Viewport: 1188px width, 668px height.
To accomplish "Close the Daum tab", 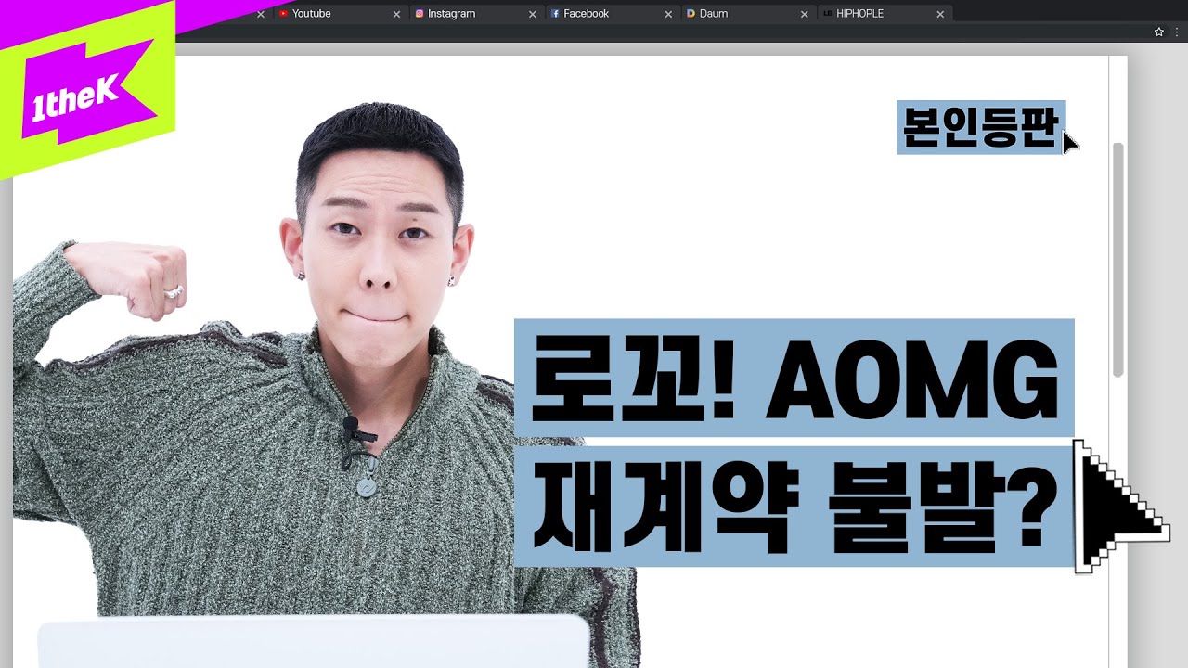I will (805, 14).
